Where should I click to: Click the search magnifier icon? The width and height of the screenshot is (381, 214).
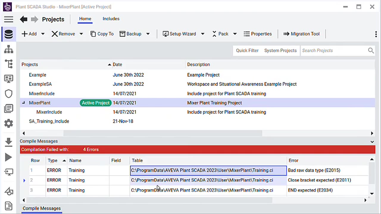click(371, 51)
